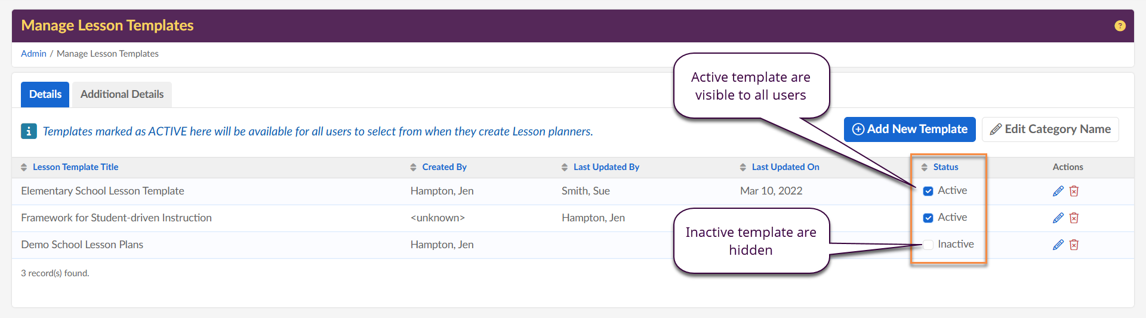The image size is (1146, 318).
Task: Click the help question mark icon
Action: pyautogui.click(x=1120, y=26)
